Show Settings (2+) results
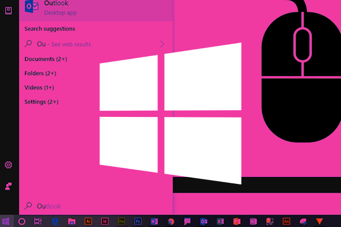This screenshot has height=227, width=341. tap(41, 102)
